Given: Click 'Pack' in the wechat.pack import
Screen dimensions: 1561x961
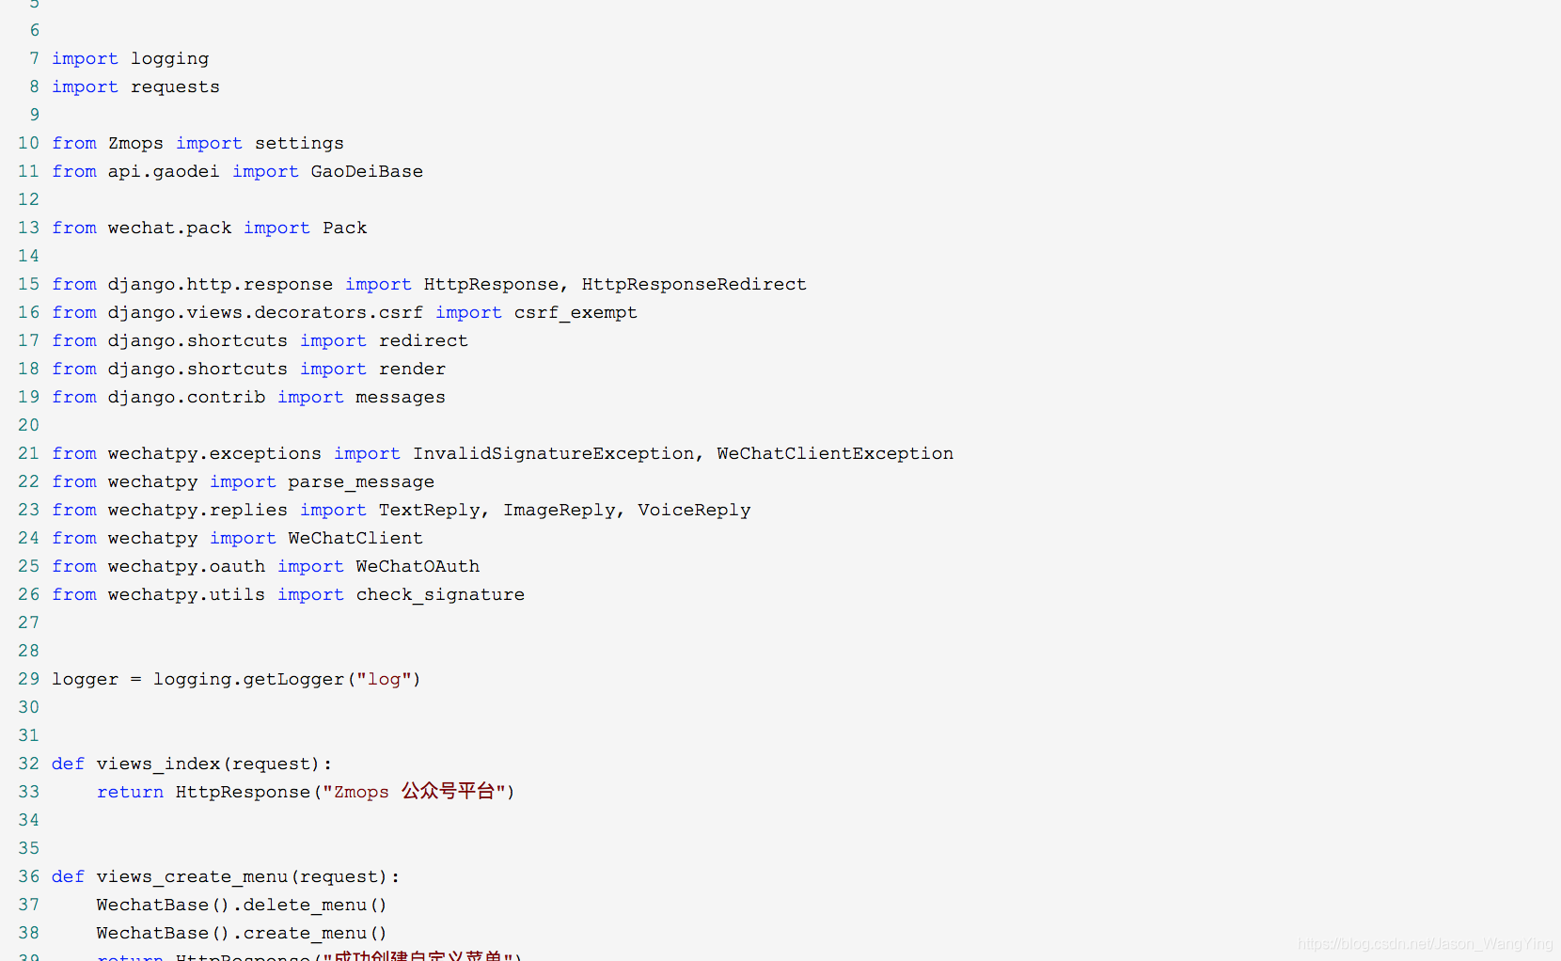Looking at the screenshot, I should [x=345, y=228].
